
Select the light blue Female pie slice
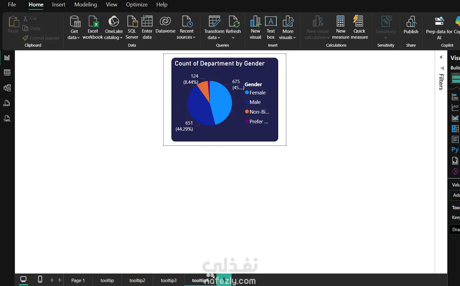[221, 102]
